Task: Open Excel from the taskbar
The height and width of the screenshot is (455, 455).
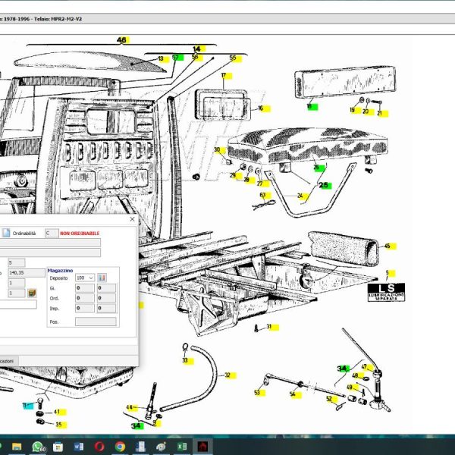Action: pos(182,446)
